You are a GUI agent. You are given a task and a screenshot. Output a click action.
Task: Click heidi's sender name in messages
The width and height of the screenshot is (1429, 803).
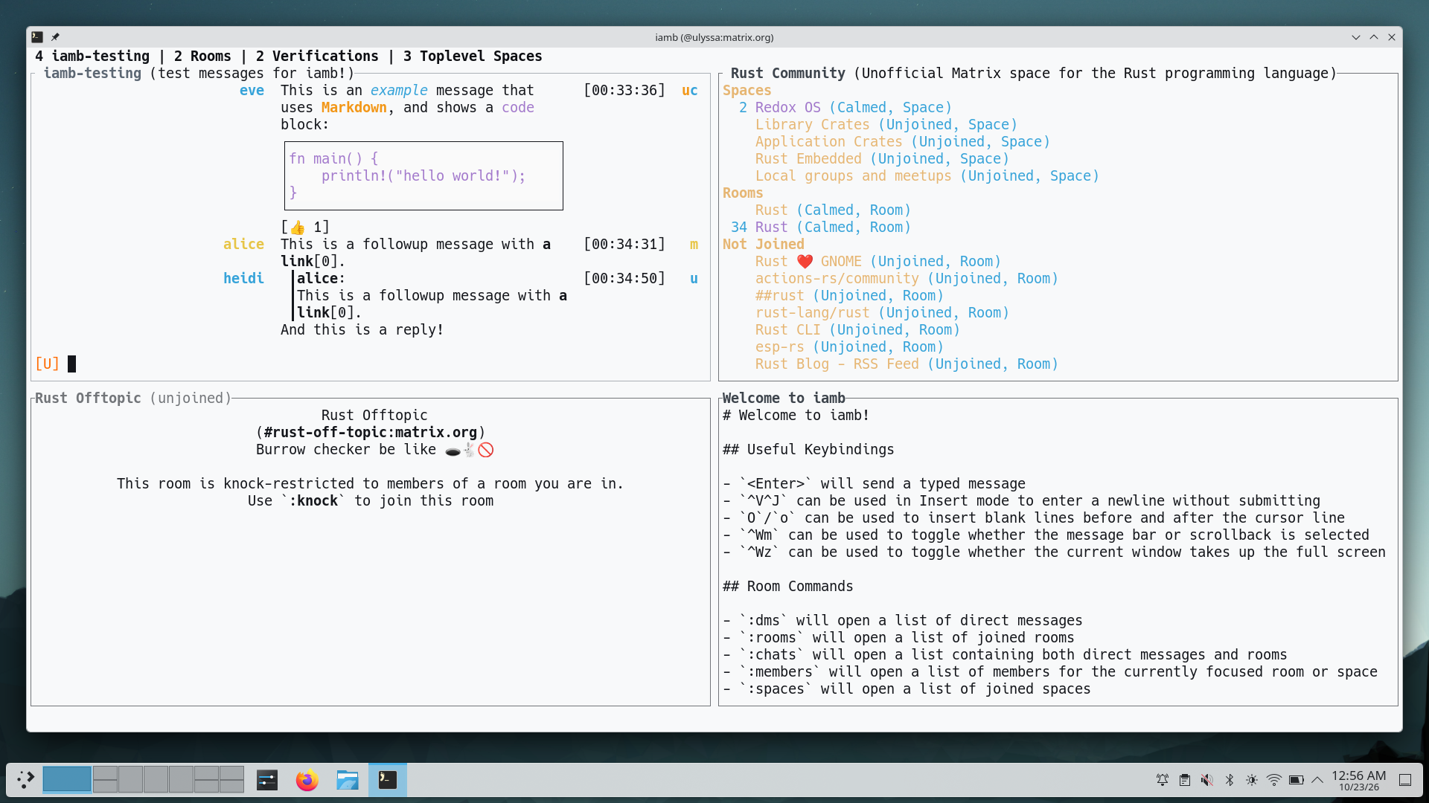click(x=243, y=278)
